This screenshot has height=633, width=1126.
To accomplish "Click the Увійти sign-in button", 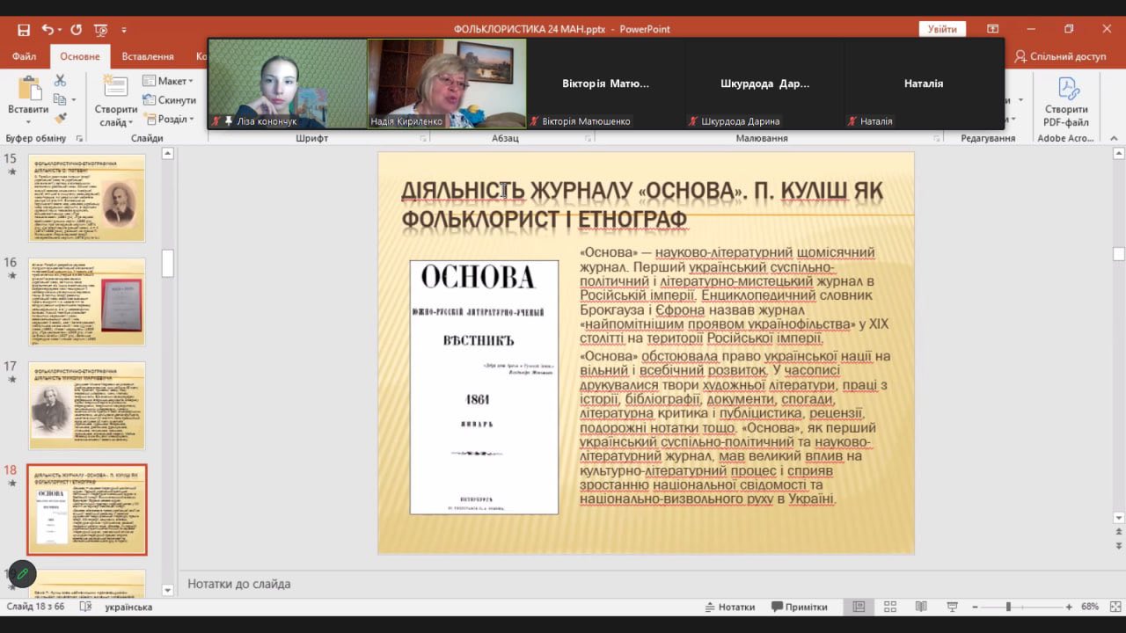I will point(941,29).
